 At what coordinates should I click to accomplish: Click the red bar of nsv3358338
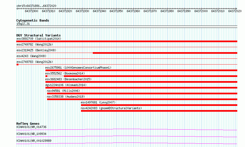pos(142,99)
